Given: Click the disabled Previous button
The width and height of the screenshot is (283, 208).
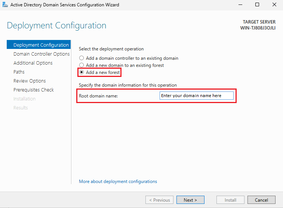Looking at the screenshot, I should coord(159,200).
